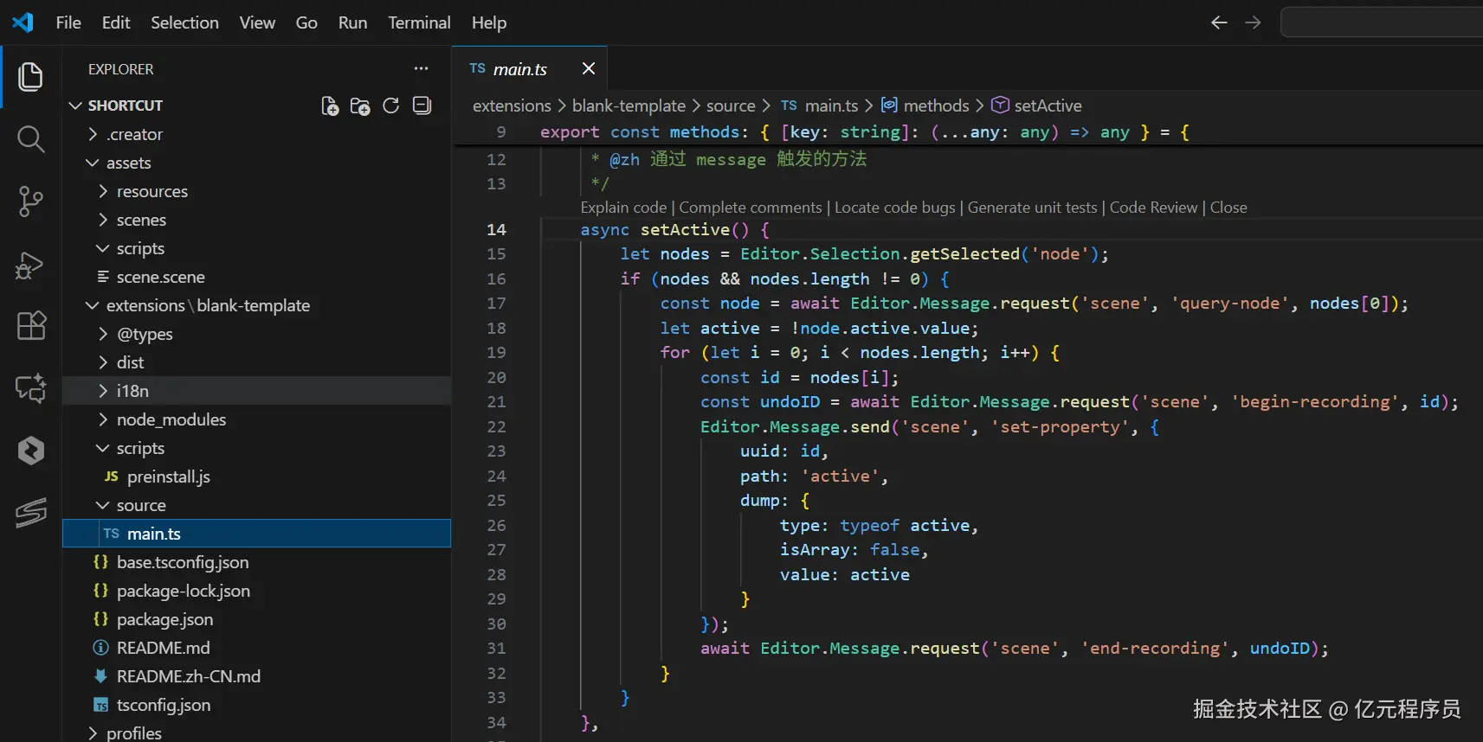Open explorer More Actions ellipsis menu
The height and width of the screenshot is (742, 1483).
[x=421, y=69]
